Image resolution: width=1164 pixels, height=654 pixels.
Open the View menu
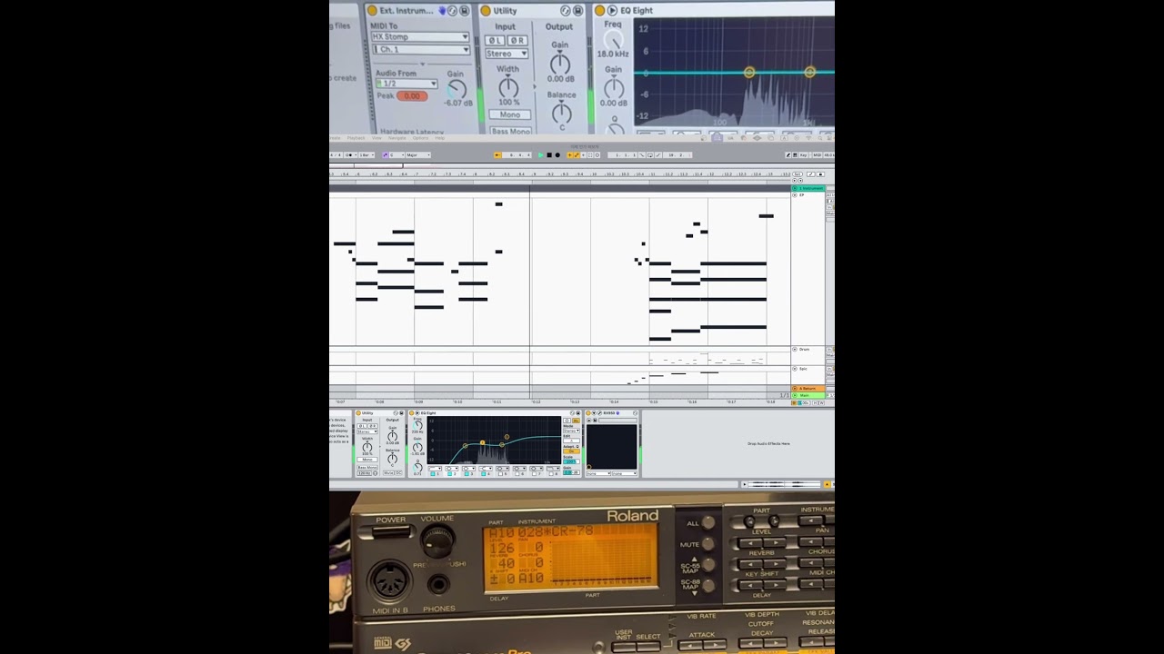tap(376, 138)
